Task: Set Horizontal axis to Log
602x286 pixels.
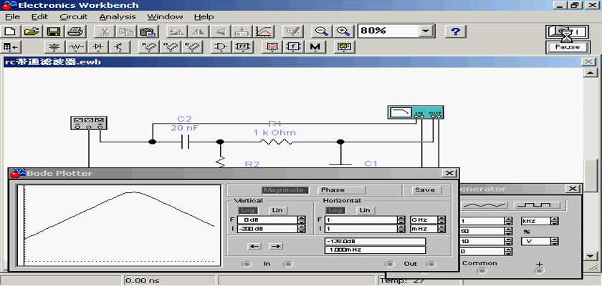Action: (x=335, y=210)
